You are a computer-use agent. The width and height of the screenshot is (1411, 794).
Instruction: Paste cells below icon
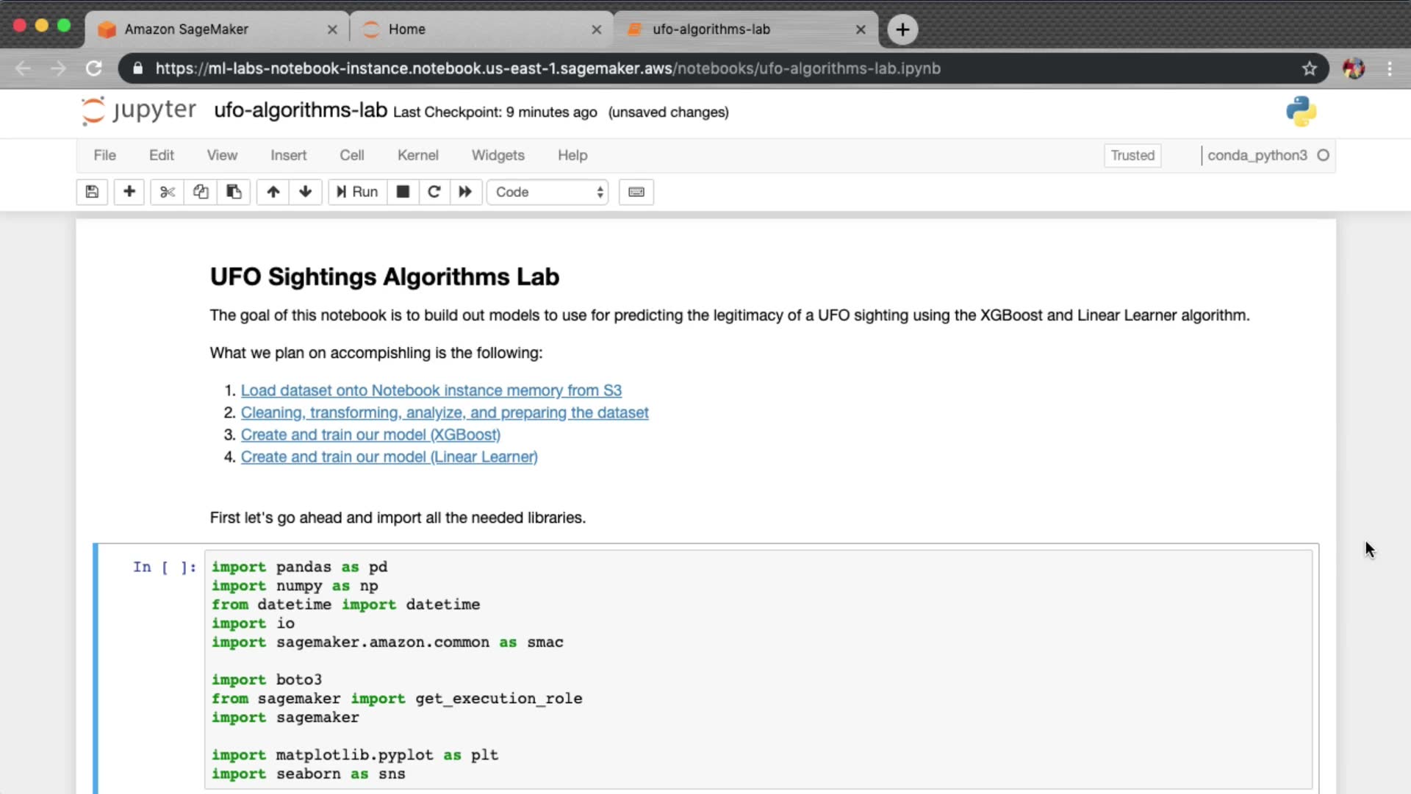[234, 192]
